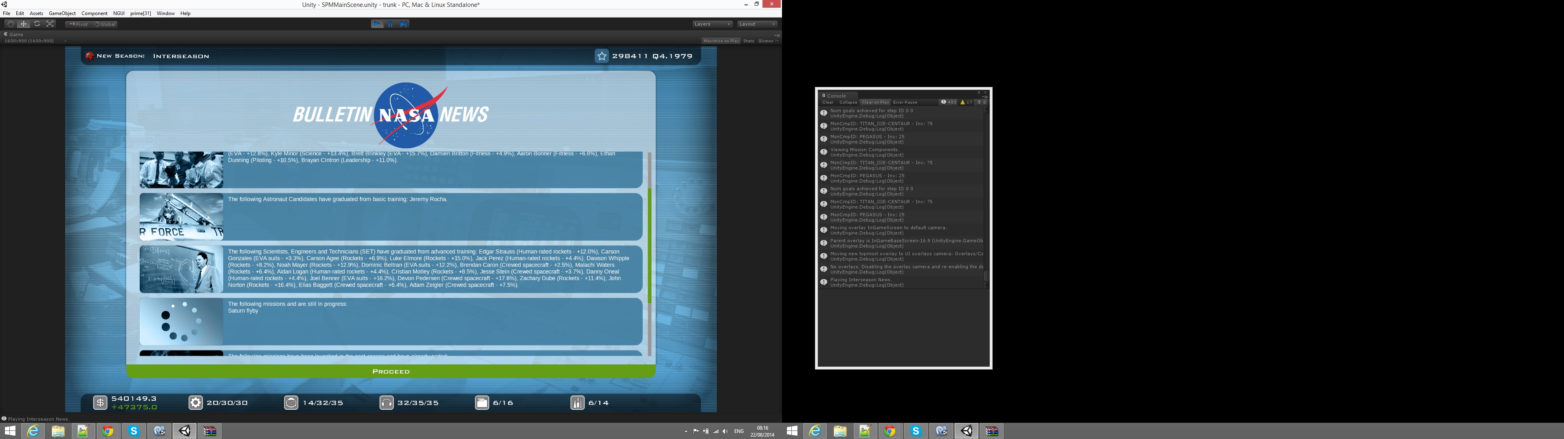The width and height of the screenshot is (1564, 439).
Task: Click the missions in progress loading thumbnail
Action: [x=182, y=322]
